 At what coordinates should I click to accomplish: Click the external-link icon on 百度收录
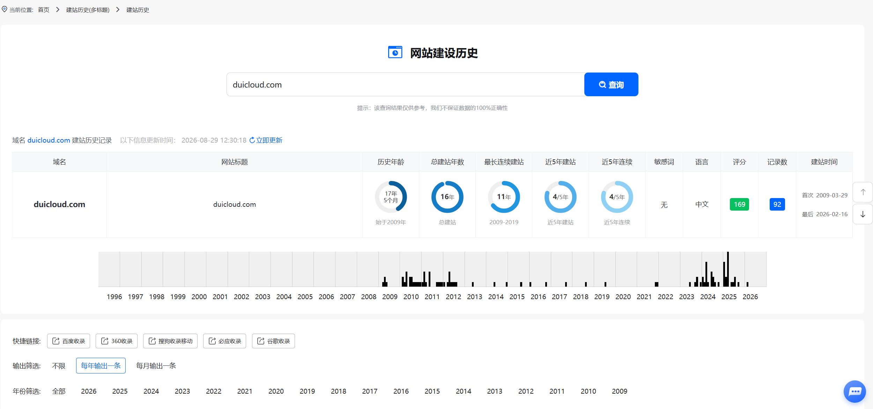56,341
